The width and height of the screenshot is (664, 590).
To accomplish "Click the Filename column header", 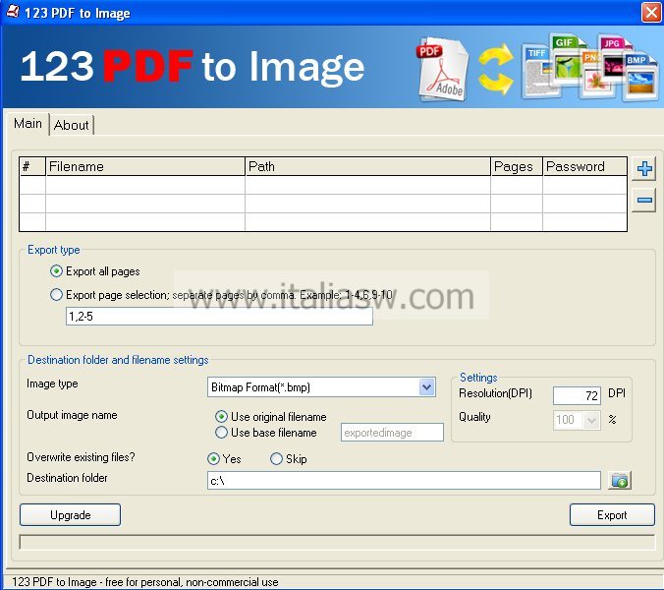I will click(x=145, y=166).
